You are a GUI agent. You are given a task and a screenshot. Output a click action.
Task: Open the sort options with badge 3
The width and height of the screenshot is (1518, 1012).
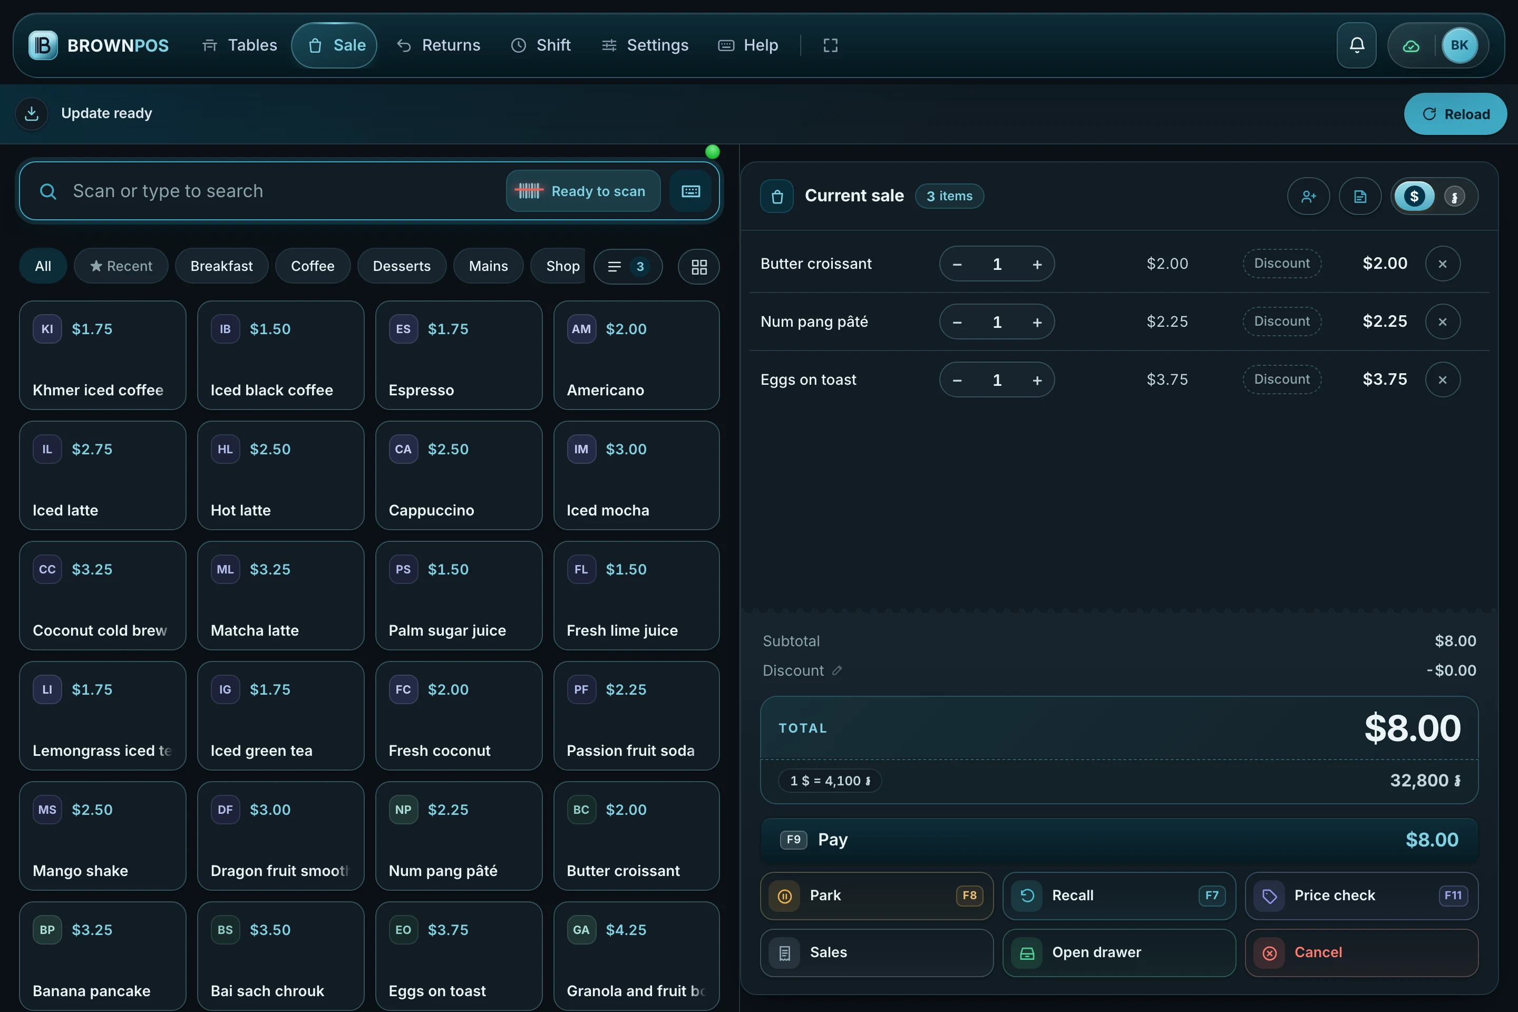627,267
